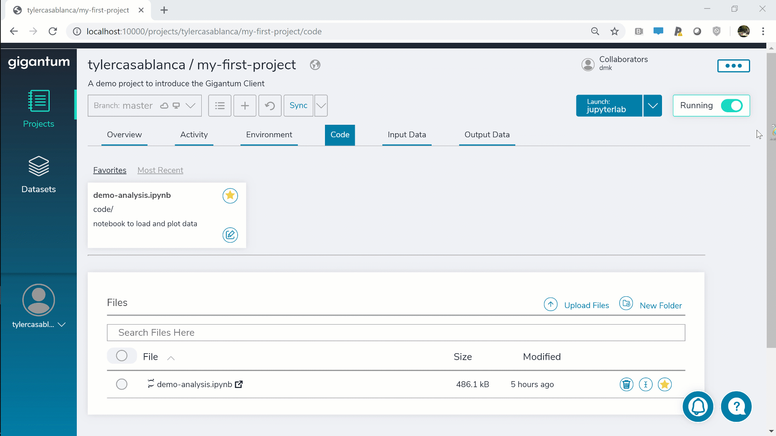776x436 pixels.
Task: Click the site information icon
Action: tap(77, 31)
